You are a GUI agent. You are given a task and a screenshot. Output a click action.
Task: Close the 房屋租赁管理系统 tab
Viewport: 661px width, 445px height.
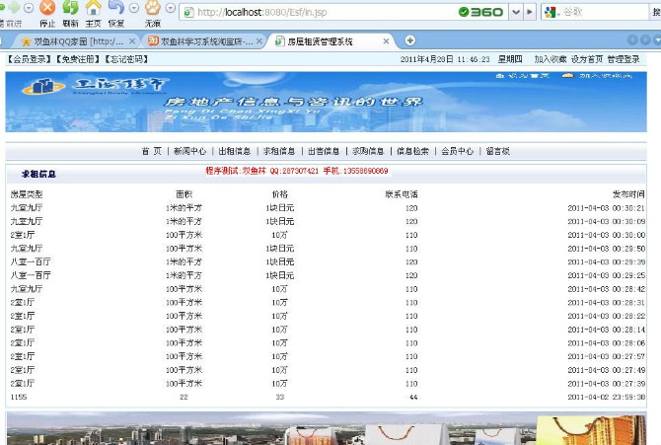coord(386,41)
